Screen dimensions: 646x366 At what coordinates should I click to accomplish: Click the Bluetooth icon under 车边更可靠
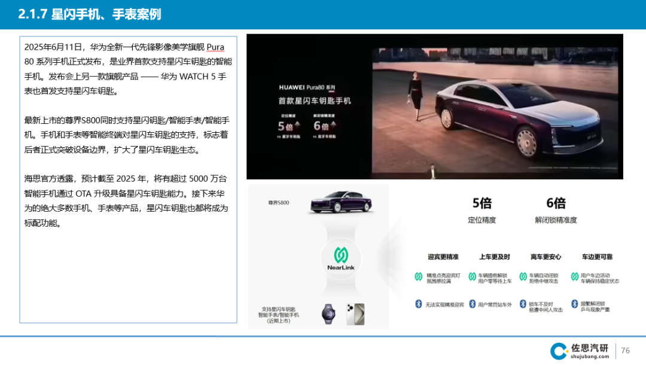[x=574, y=304]
